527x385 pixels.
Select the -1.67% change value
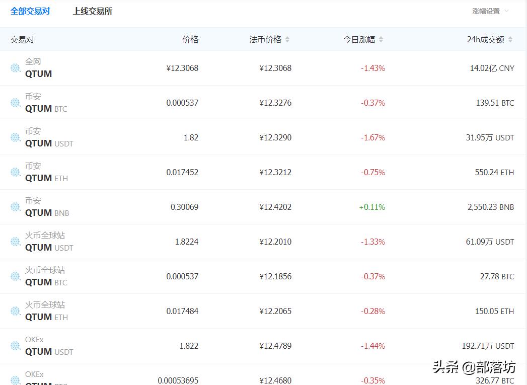(x=373, y=137)
